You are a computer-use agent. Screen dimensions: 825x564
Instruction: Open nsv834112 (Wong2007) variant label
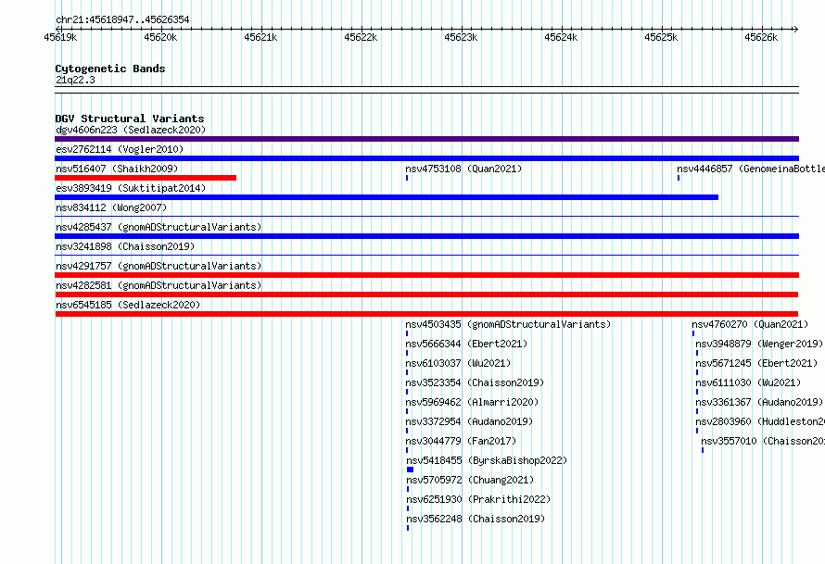(111, 207)
